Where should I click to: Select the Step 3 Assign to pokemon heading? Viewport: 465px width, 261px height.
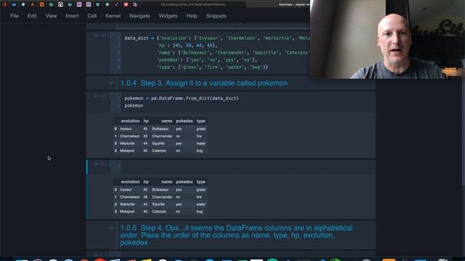point(203,83)
